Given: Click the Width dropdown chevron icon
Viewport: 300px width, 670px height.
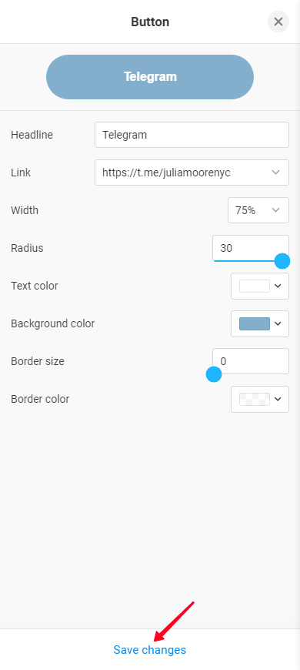Looking at the screenshot, I should click(x=275, y=210).
